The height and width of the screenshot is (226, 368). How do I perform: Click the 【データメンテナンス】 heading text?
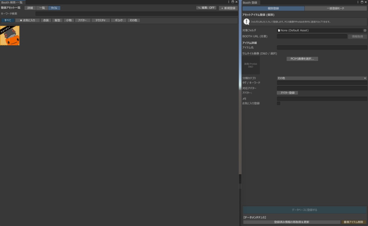pyautogui.click(x=254, y=217)
